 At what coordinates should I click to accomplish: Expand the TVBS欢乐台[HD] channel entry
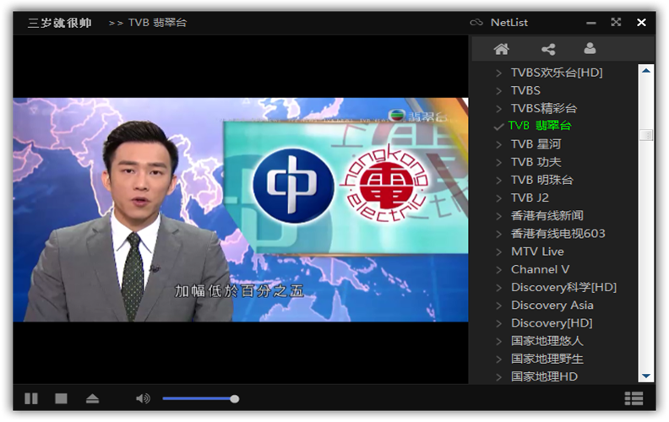(498, 73)
